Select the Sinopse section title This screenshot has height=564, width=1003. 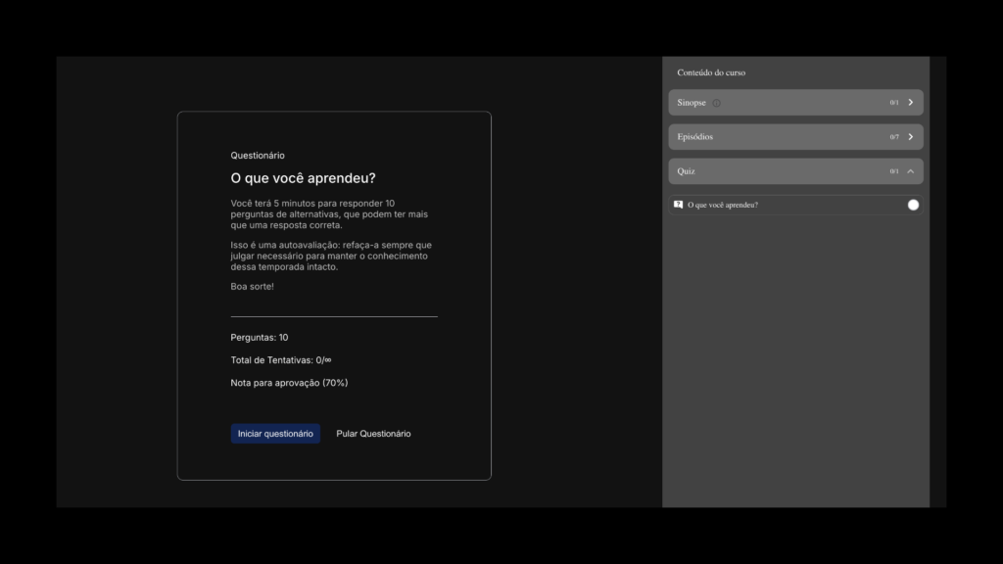[692, 103]
